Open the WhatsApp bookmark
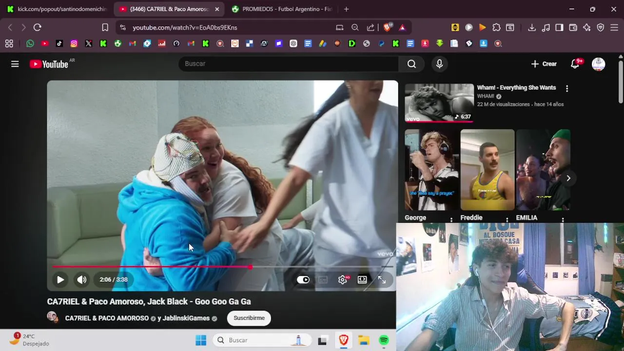This screenshot has width=624, height=351. coord(30,43)
